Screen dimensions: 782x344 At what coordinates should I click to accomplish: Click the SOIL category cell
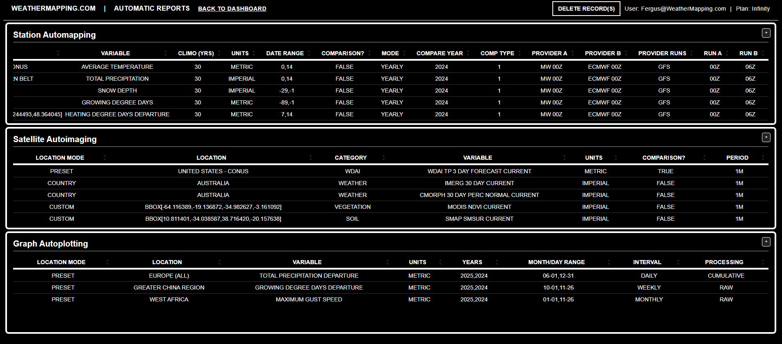pyautogui.click(x=353, y=219)
